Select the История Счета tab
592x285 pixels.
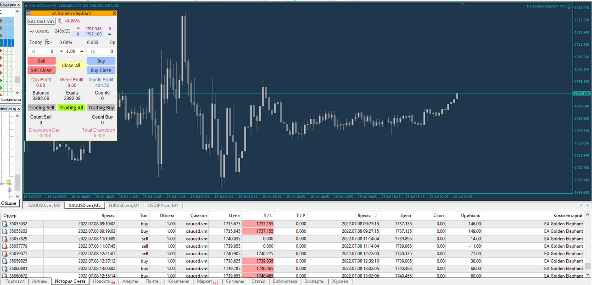tap(70, 281)
